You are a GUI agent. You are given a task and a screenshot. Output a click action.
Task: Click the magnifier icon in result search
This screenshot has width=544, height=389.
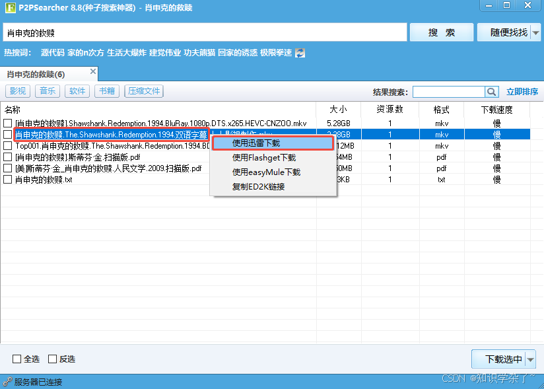click(x=491, y=92)
